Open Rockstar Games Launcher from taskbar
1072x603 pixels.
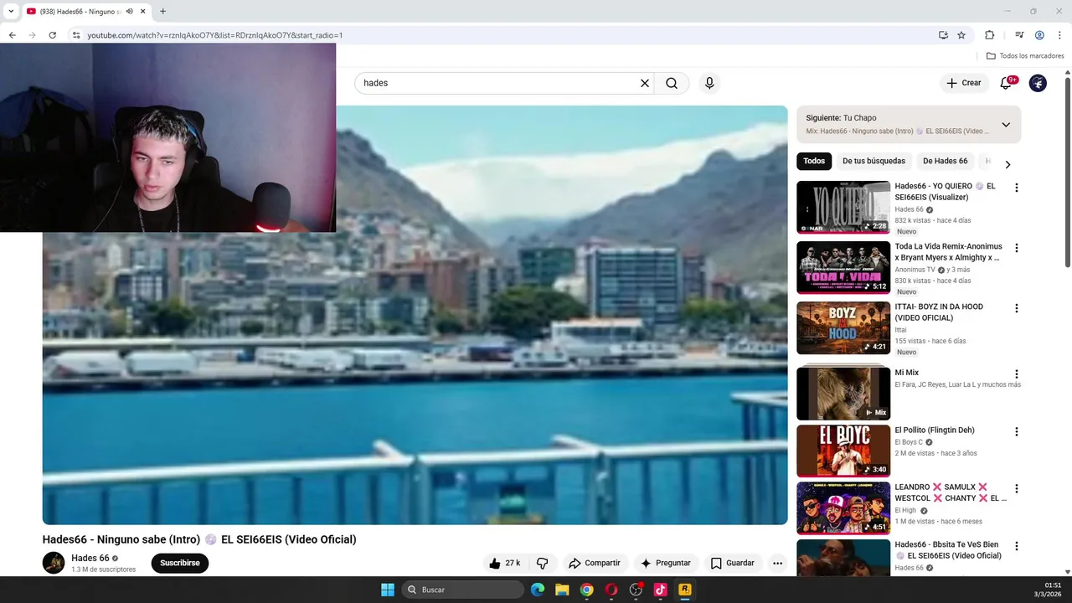click(x=684, y=590)
